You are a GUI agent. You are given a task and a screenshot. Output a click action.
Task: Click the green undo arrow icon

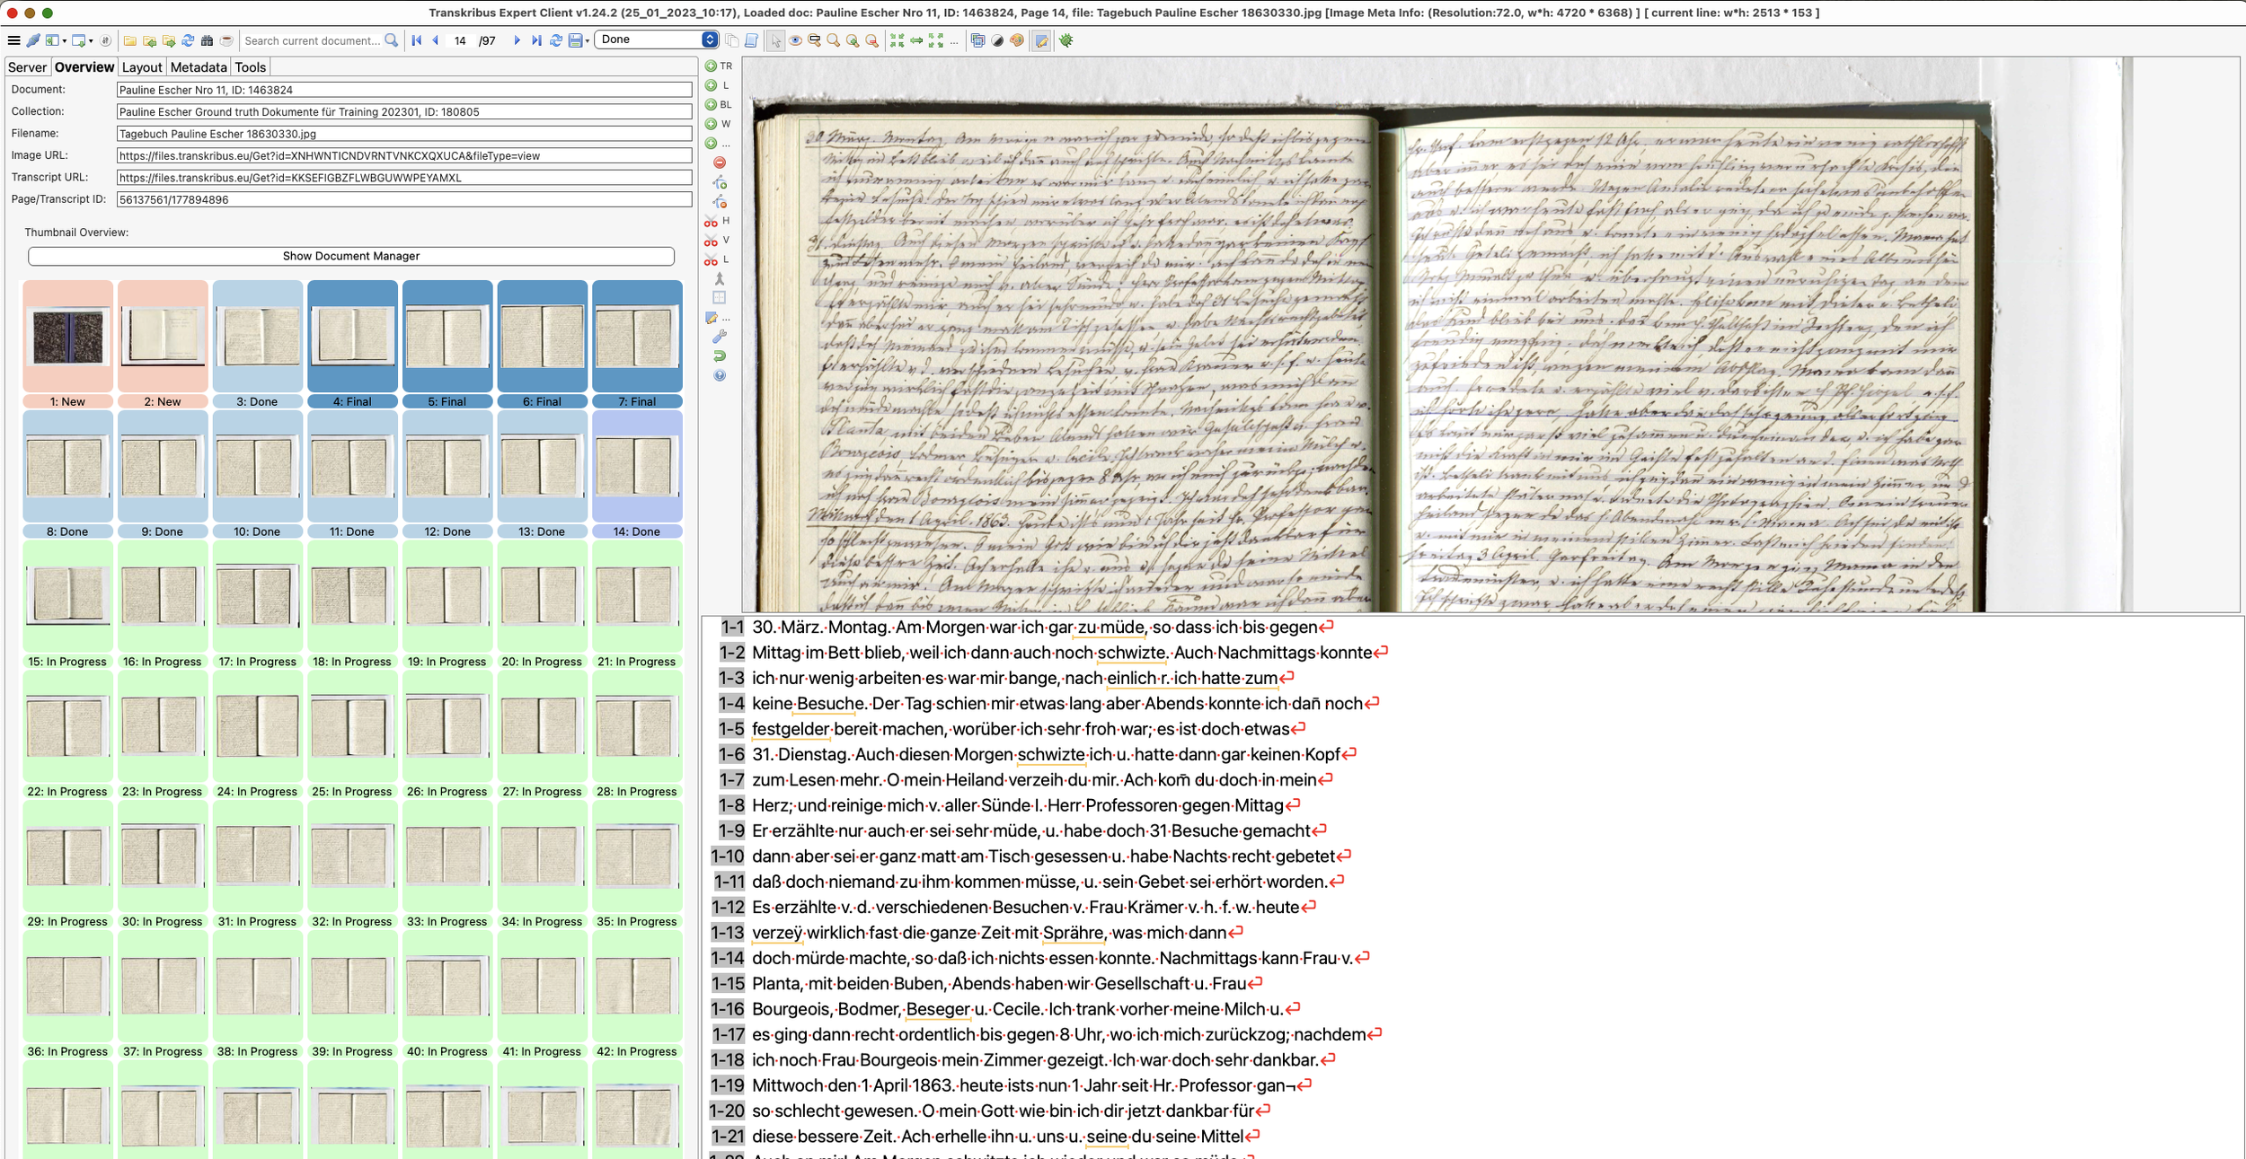coord(720,356)
